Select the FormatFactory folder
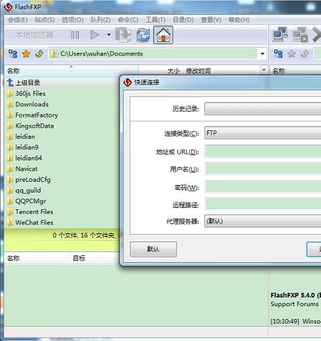 pos(62,115)
